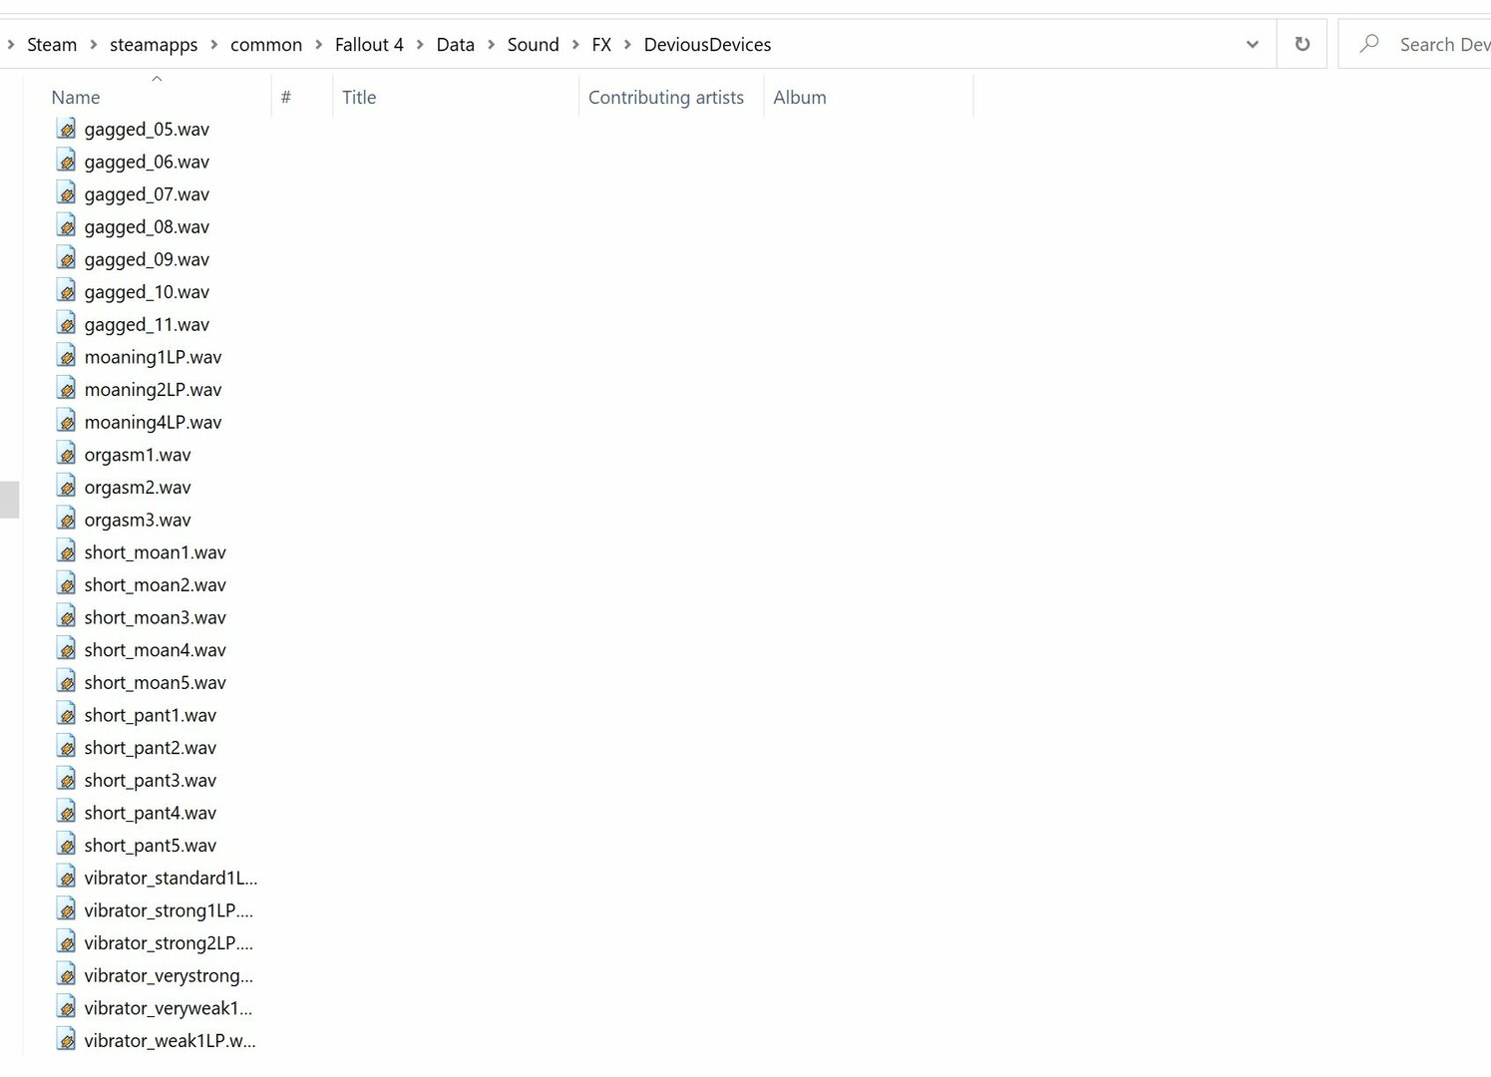Select vibrator_strong1LP file name
This screenshot has height=1077, width=1491.
click(169, 910)
